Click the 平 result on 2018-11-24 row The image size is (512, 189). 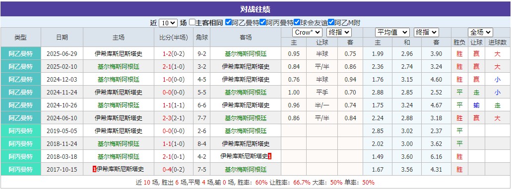pos(459,143)
